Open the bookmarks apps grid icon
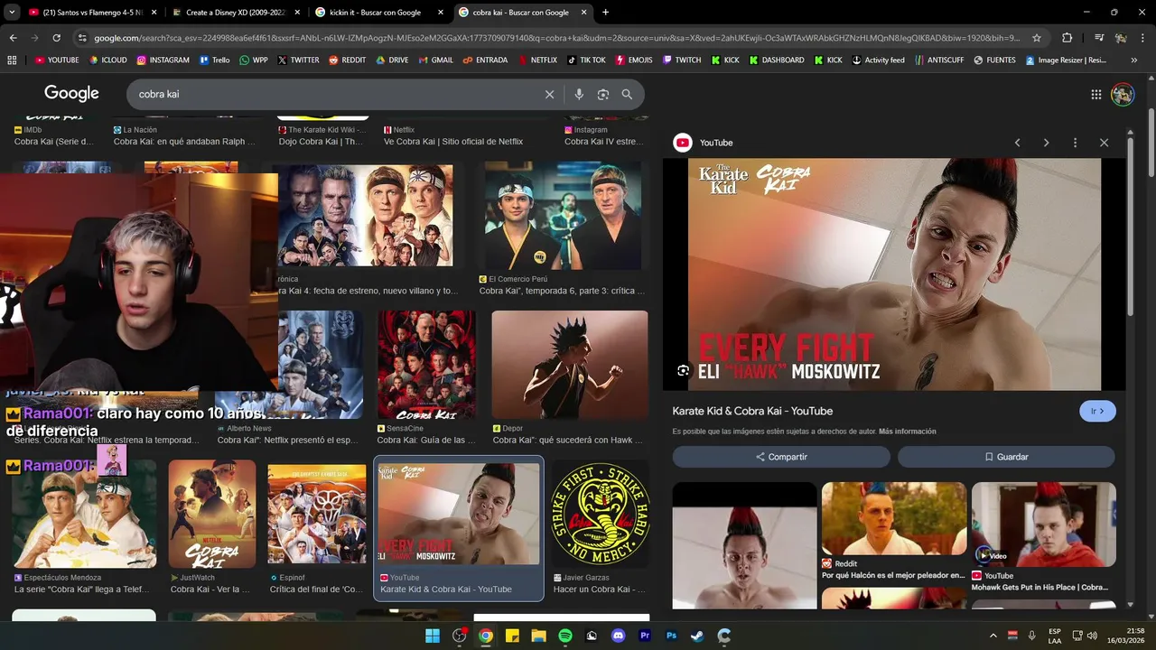Screen dimensions: 1156x650 pyautogui.click(x=12, y=60)
